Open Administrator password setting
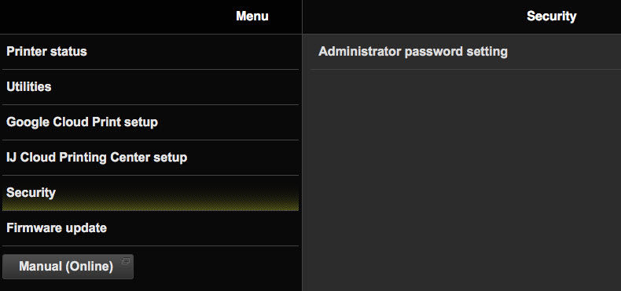This screenshot has width=621, height=291. click(465, 52)
